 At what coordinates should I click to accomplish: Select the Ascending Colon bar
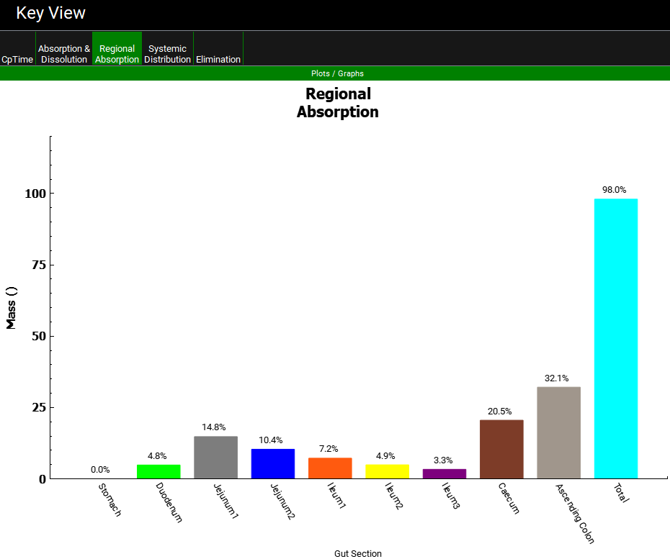click(x=558, y=432)
